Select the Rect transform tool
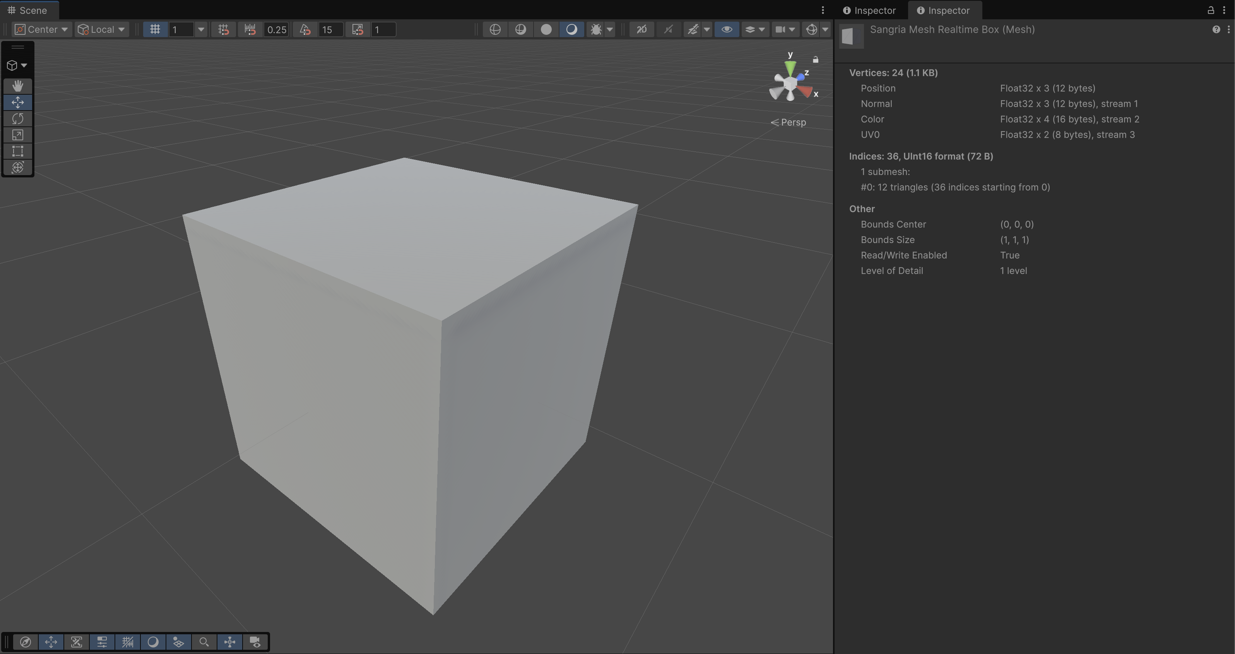 coord(18,152)
